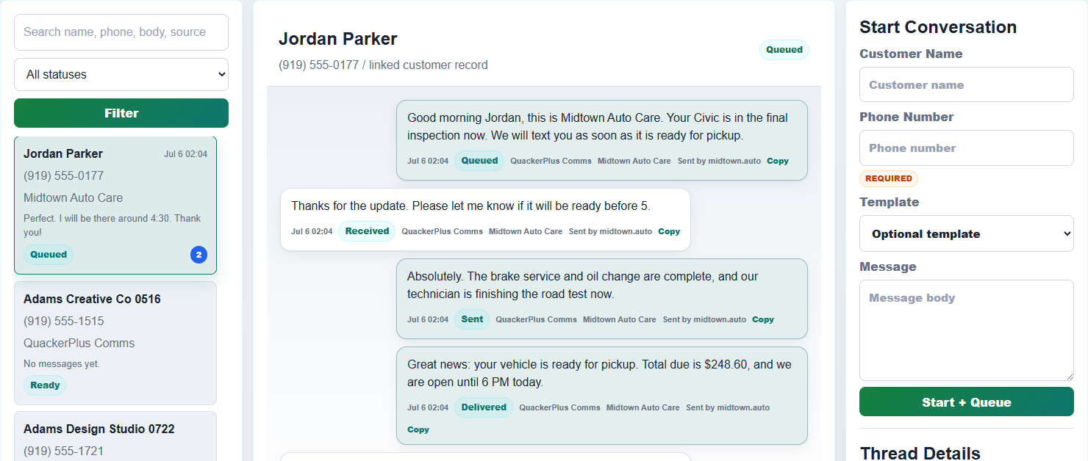The width and height of the screenshot is (1088, 461).
Task: Open the Optional template dropdown
Action: point(967,233)
